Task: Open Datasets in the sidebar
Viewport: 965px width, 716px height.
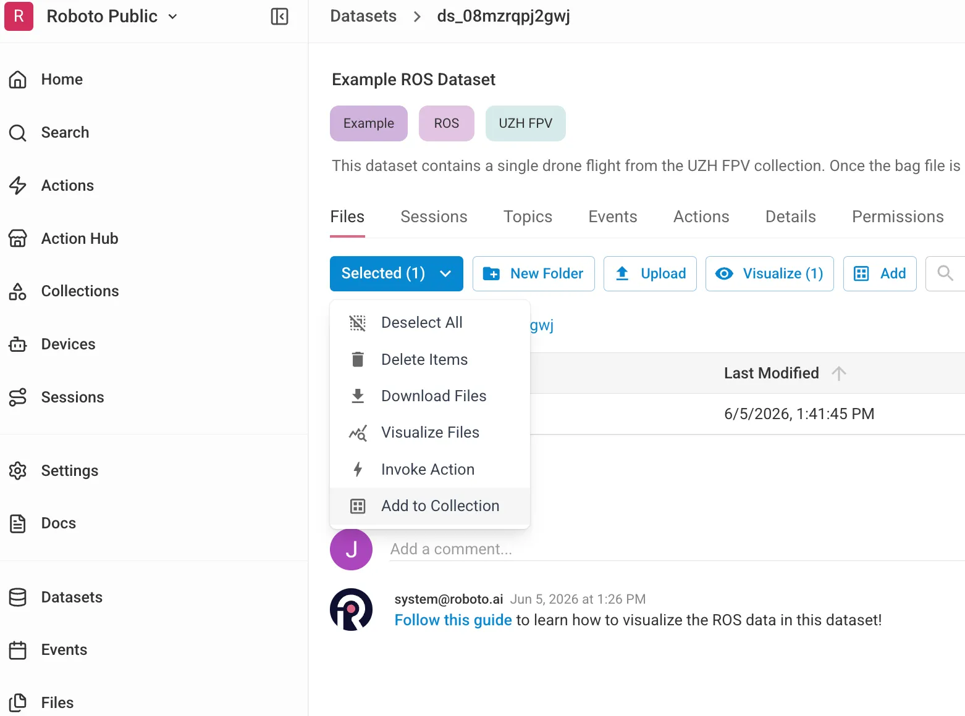Action: (x=72, y=597)
